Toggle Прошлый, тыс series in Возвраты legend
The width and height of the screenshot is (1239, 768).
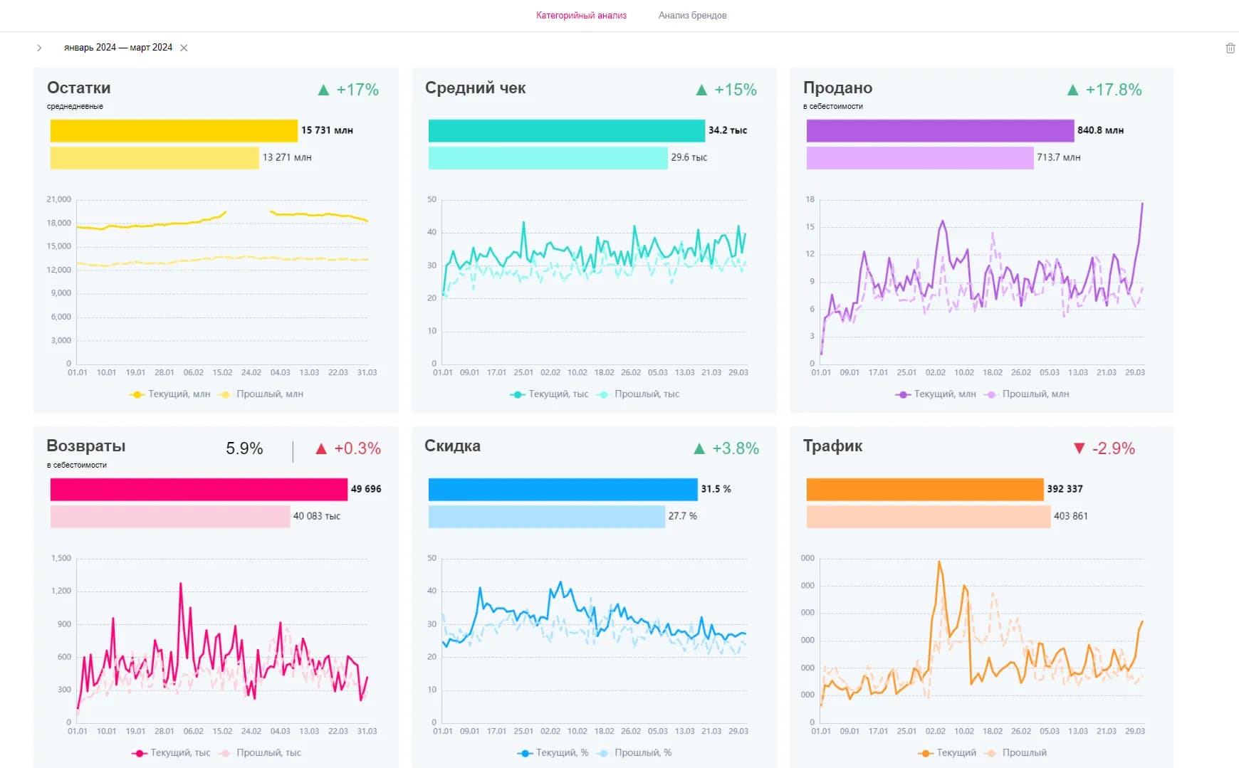(x=261, y=753)
